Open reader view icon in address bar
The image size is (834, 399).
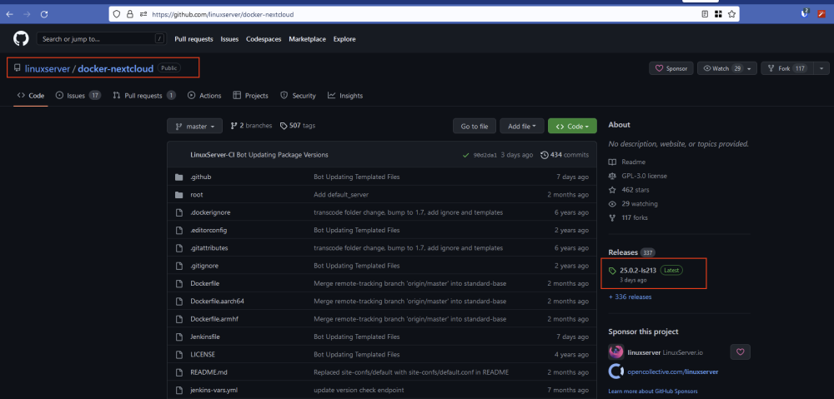click(x=705, y=14)
